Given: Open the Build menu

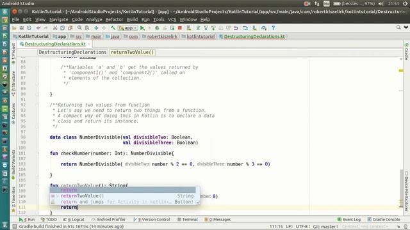Looking at the screenshot, I should click(132, 20).
